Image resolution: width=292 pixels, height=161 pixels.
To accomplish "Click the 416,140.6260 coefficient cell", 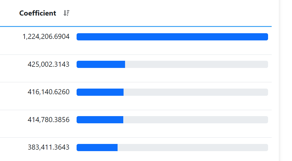I will pos(48,92).
